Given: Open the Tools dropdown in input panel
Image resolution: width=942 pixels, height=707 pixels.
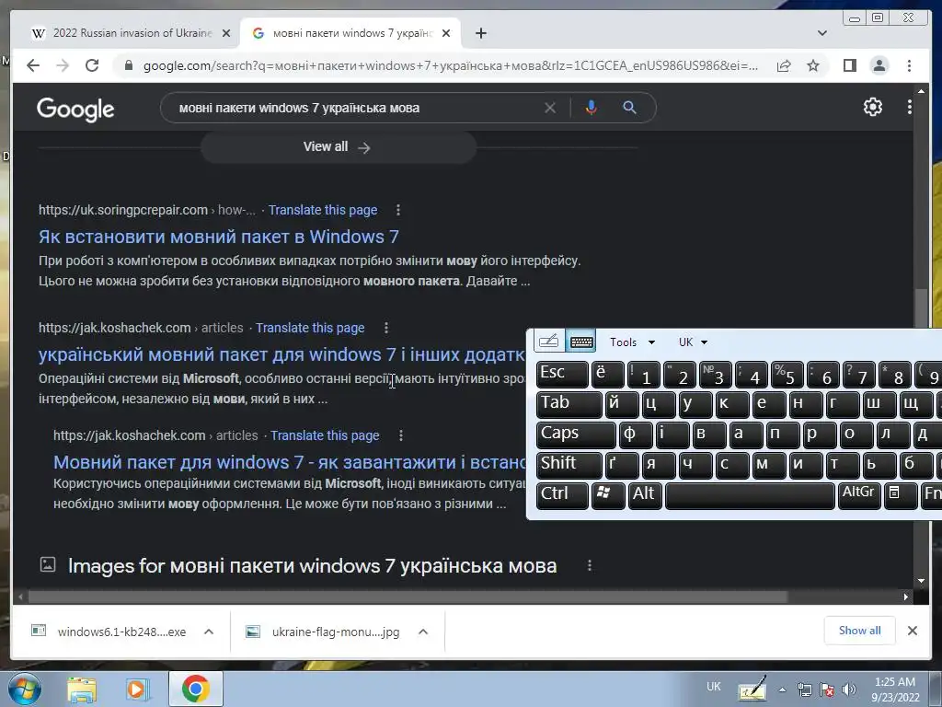Looking at the screenshot, I should click(632, 342).
